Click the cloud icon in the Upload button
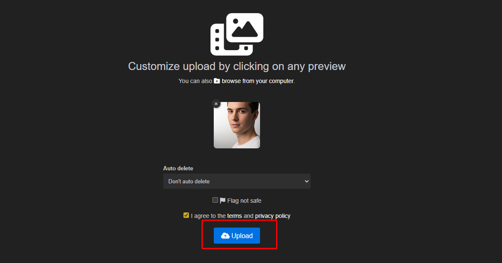Viewport: 502px width, 263px height. tap(225, 236)
